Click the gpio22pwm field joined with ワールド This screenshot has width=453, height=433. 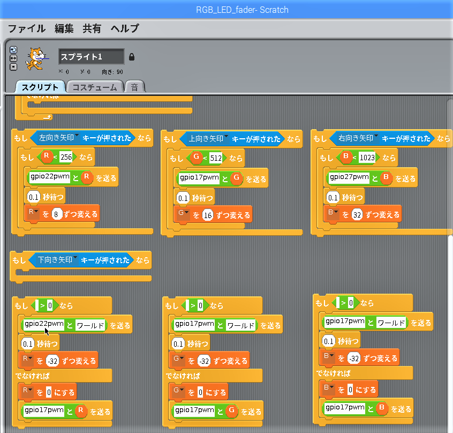click(x=44, y=324)
